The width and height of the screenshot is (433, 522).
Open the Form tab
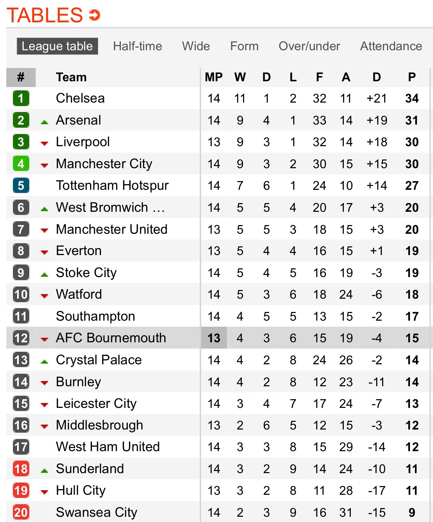click(x=244, y=46)
